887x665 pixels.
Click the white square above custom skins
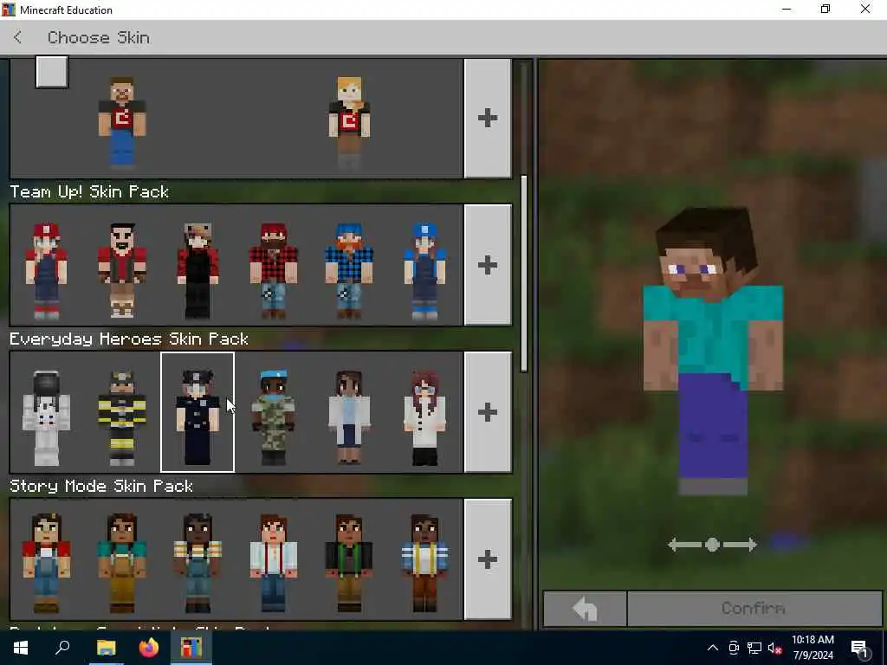(x=52, y=72)
